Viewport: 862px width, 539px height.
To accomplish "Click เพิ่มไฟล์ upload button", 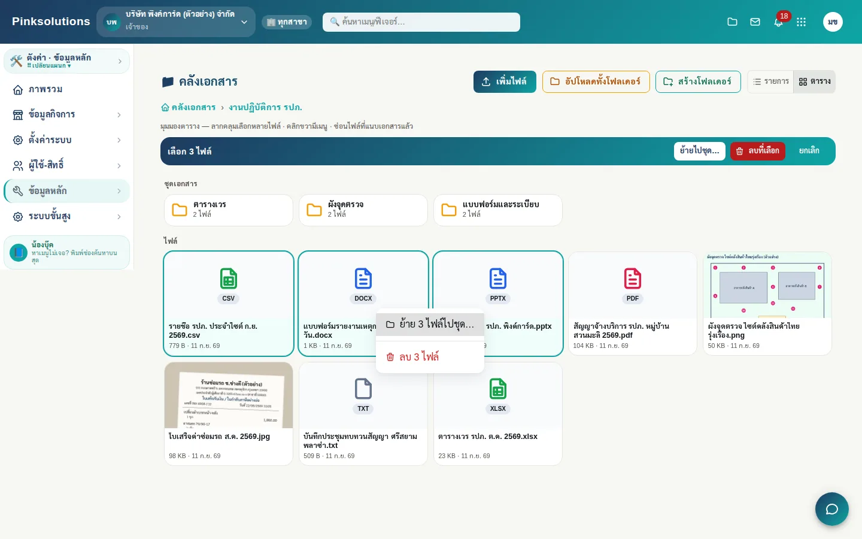I will tap(505, 81).
